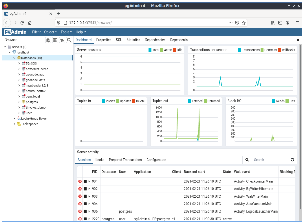Terminate session for PID 904
This screenshot has width=304, height=223.
pyautogui.click(x=80, y=204)
